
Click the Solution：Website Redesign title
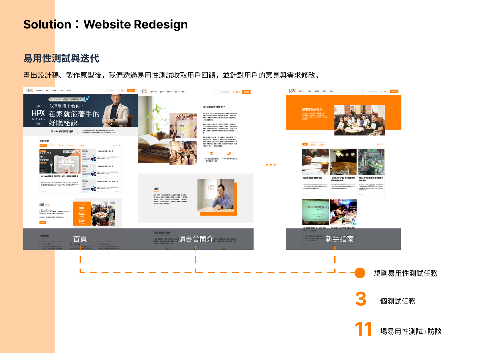(106, 24)
